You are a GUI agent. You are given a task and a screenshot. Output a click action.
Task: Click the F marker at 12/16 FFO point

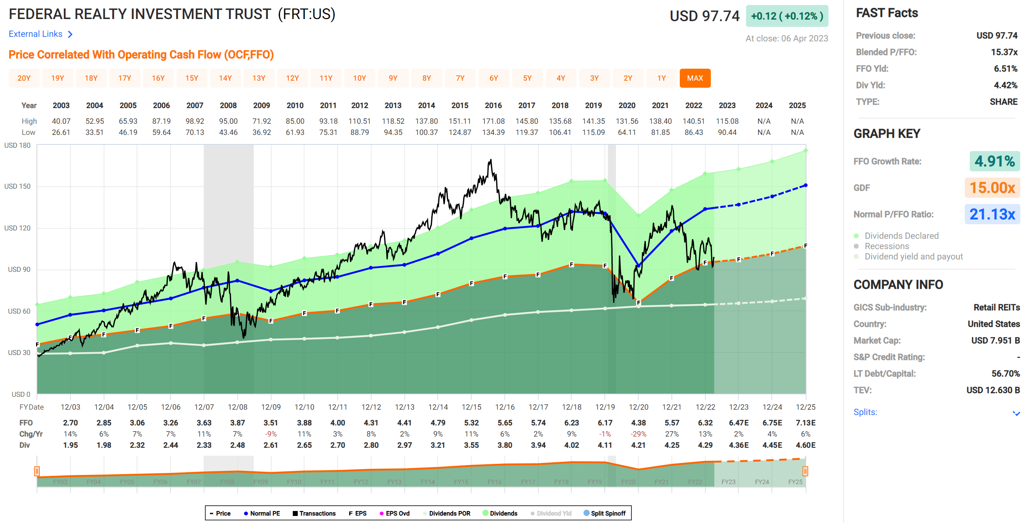(x=505, y=276)
